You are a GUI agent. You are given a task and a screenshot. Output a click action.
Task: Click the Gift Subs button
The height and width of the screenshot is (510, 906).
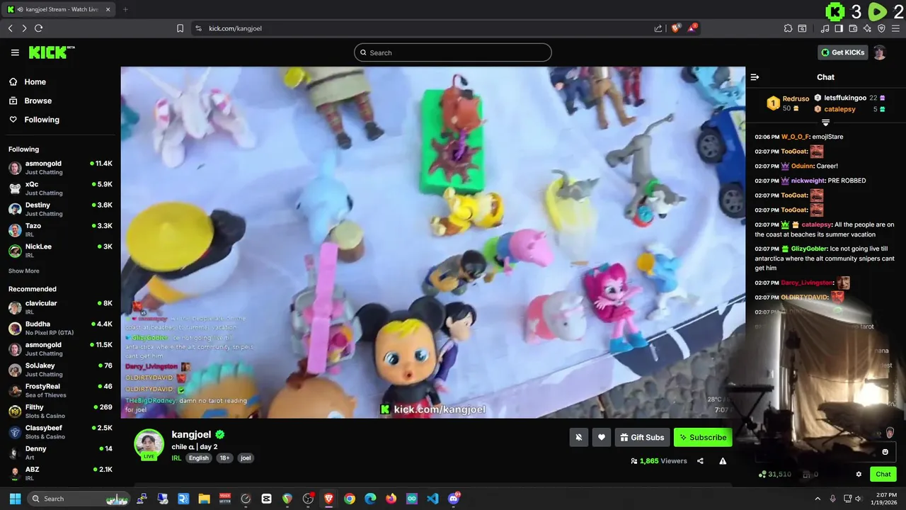tap(642, 437)
